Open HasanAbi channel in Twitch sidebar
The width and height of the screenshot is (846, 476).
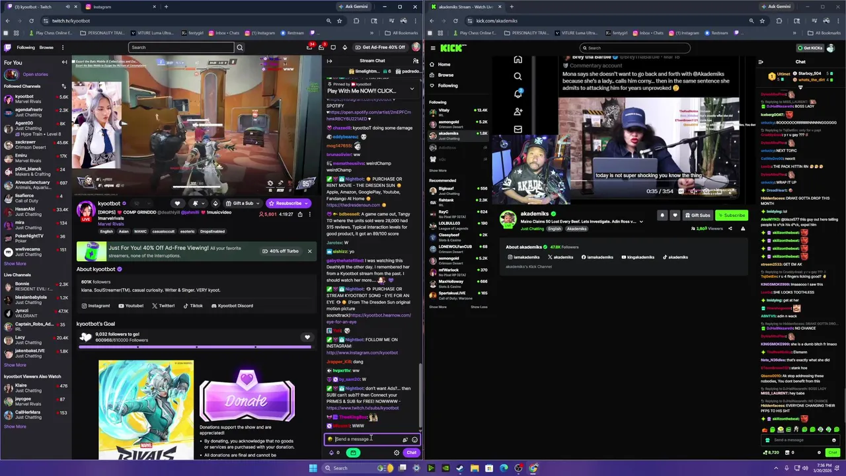pyautogui.click(x=36, y=212)
